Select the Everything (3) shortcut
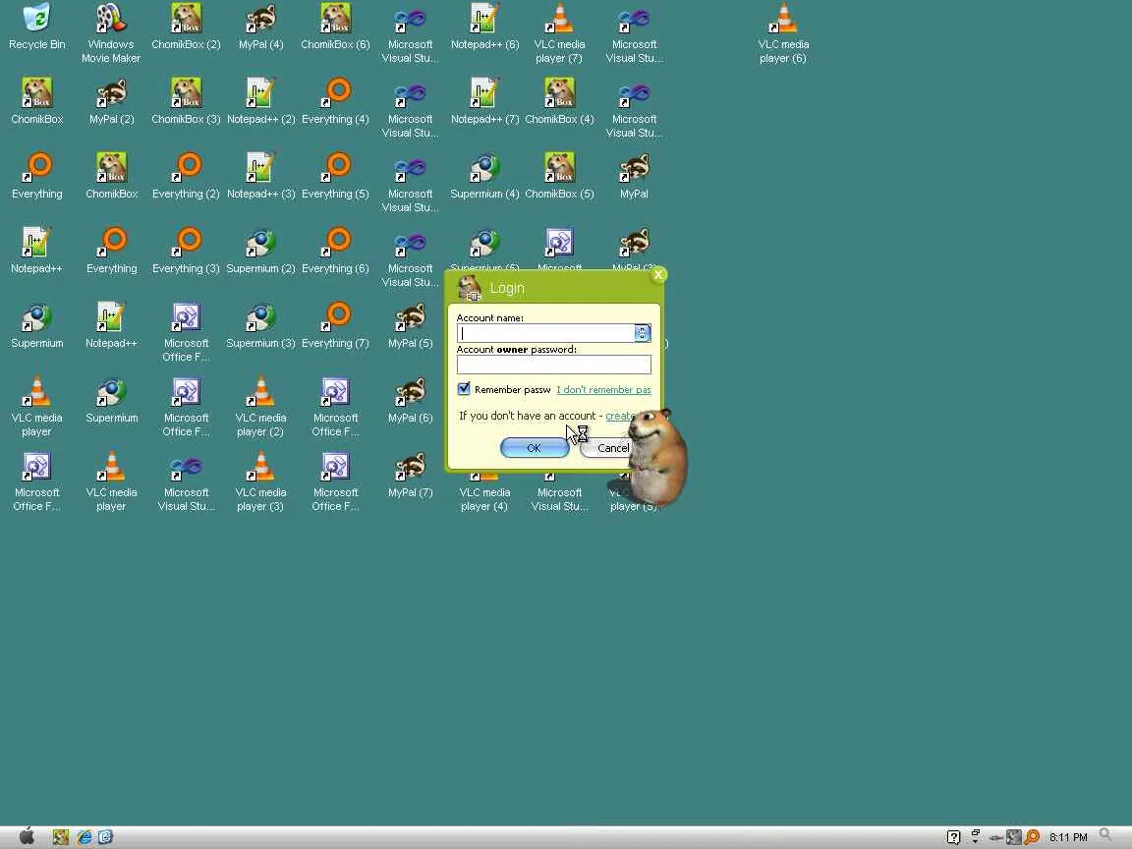Screen dimensions: 1132x849 click(187, 252)
